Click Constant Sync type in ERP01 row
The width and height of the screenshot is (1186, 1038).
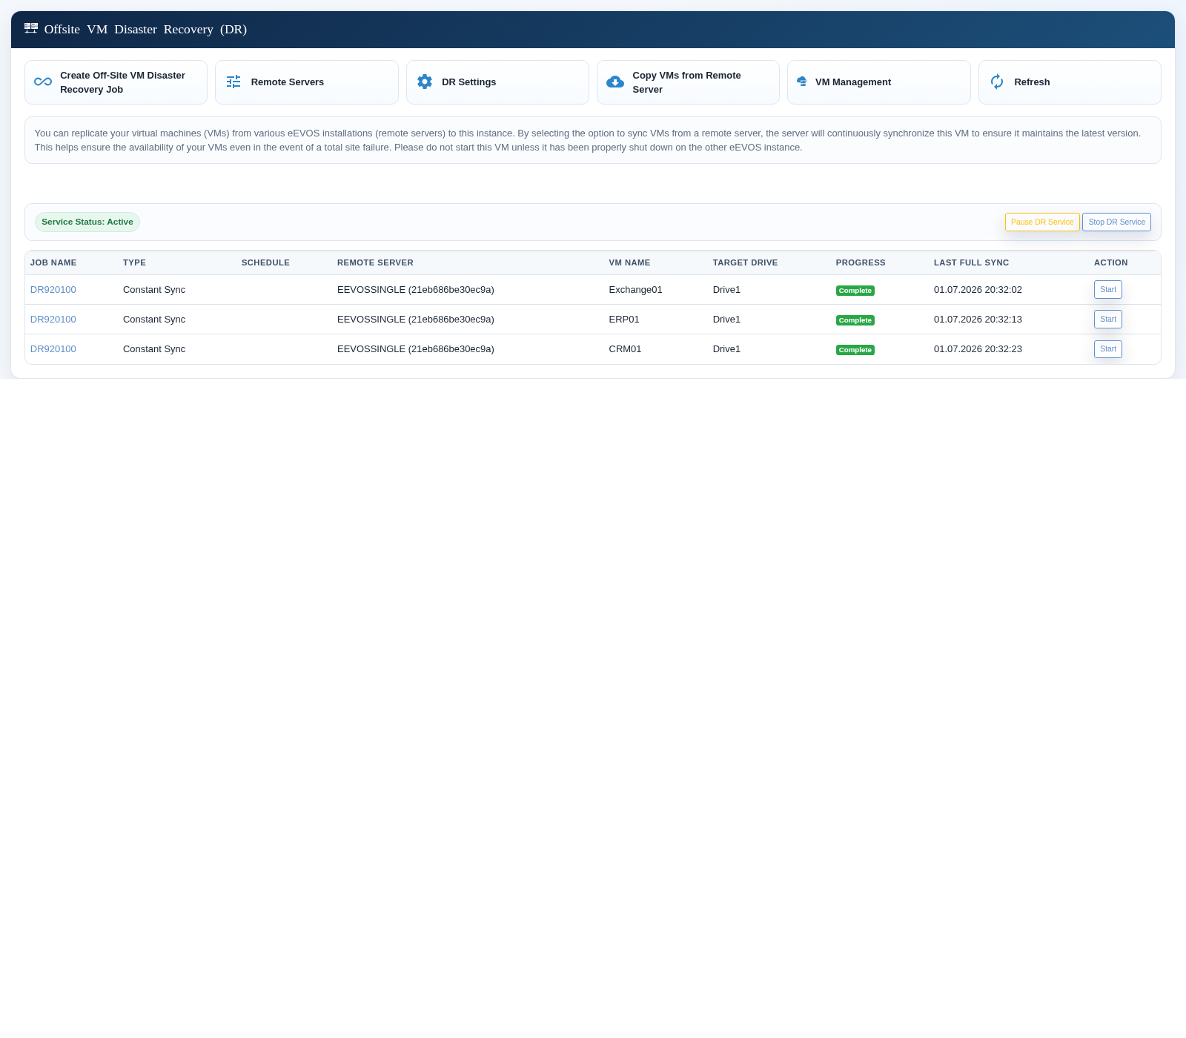click(154, 320)
